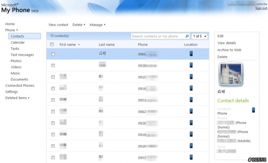Select Contacts in the sidebar

[25, 36]
